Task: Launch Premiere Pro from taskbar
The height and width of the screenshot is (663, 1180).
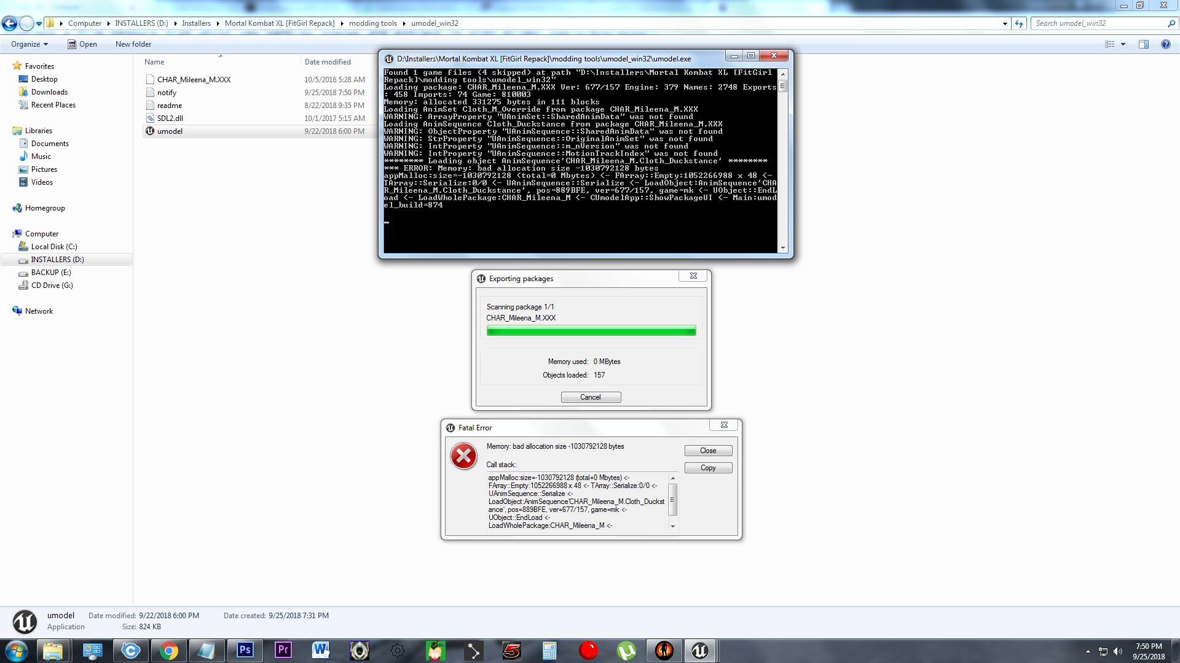Action: coord(283,650)
